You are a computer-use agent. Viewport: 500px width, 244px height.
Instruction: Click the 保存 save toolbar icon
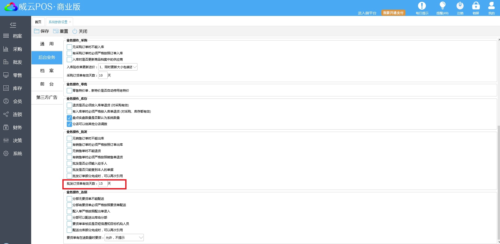click(x=37, y=31)
